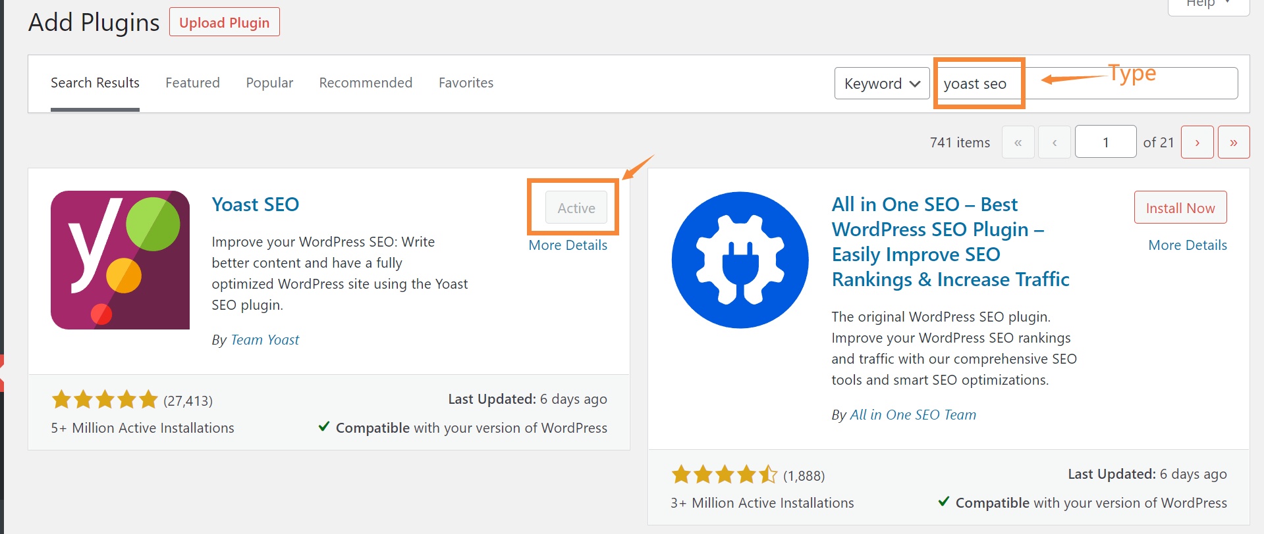The width and height of the screenshot is (1264, 534).
Task: Click the 741 items count text
Action: tap(960, 143)
